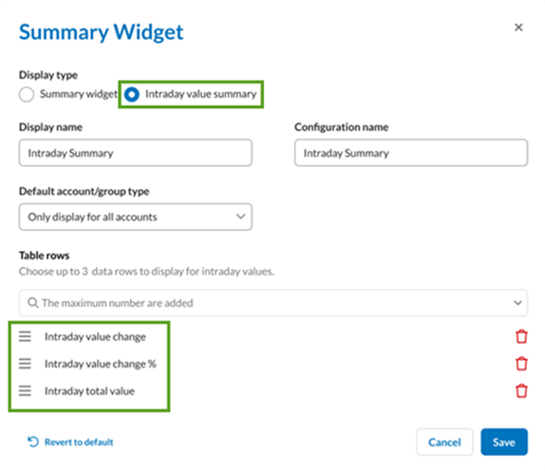Click drag handle beside Intraday total value
545x472 pixels.
[x=25, y=390]
